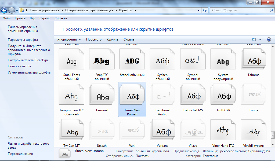Select the Vani font icon
Viewport: 275px width, 161px height.
click(x=132, y=130)
